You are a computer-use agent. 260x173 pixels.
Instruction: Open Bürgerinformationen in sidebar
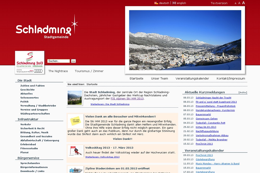tap(34, 167)
